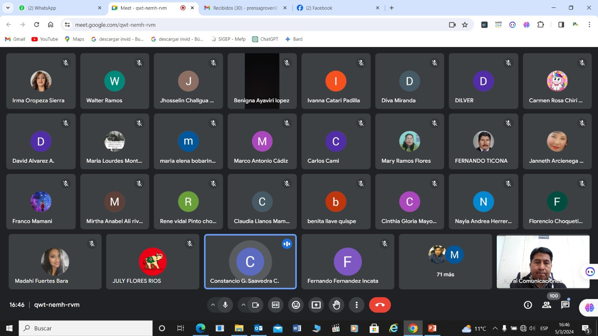Viewport: 598px width, 336px height.
Task: Open the chat panel icon
Action: click(565, 305)
